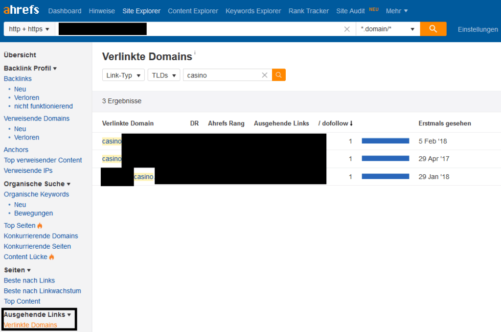Click the flame icon next to Top Seiten

[x=40, y=225]
